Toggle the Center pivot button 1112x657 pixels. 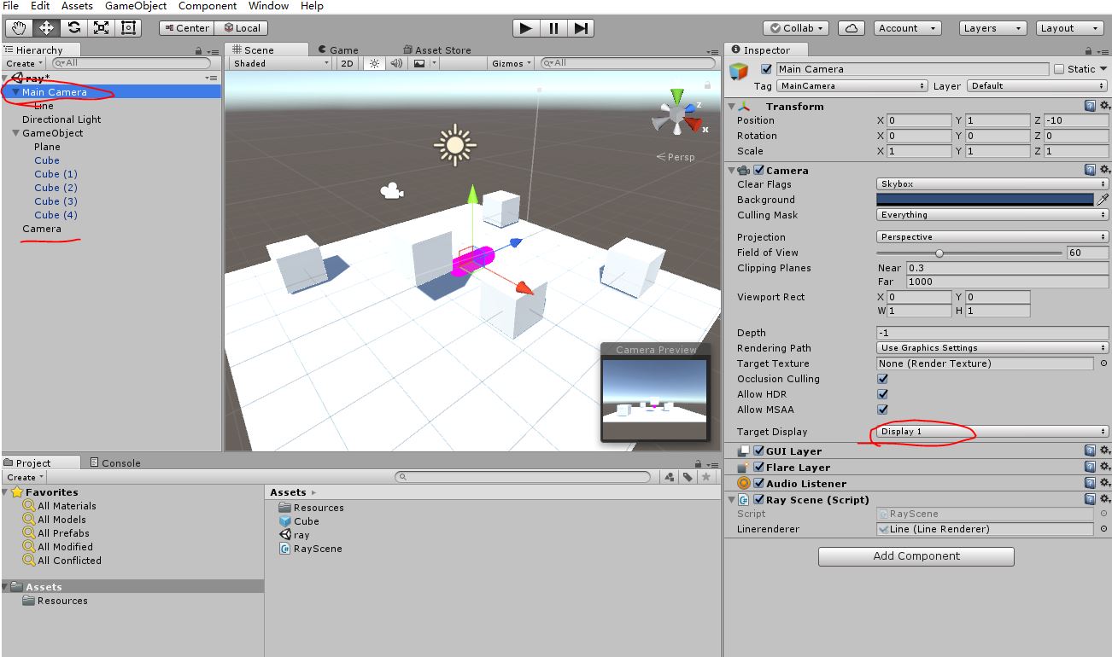186,28
